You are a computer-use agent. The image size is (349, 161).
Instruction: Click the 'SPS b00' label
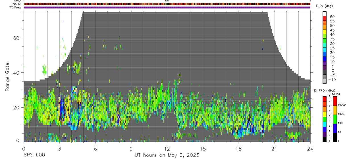pos(34,155)
